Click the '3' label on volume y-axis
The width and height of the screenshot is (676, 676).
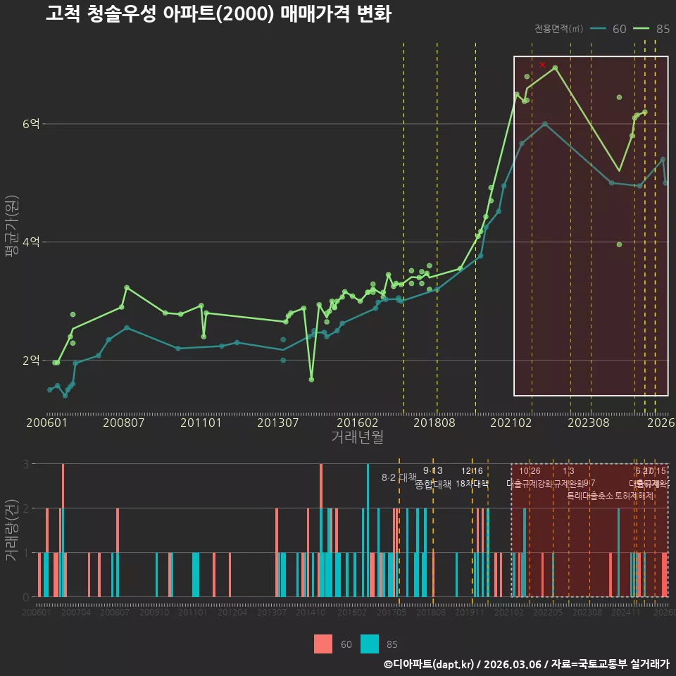point(26,464)
